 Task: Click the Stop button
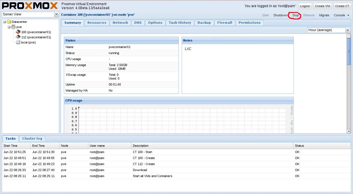(x=296, y=15)
